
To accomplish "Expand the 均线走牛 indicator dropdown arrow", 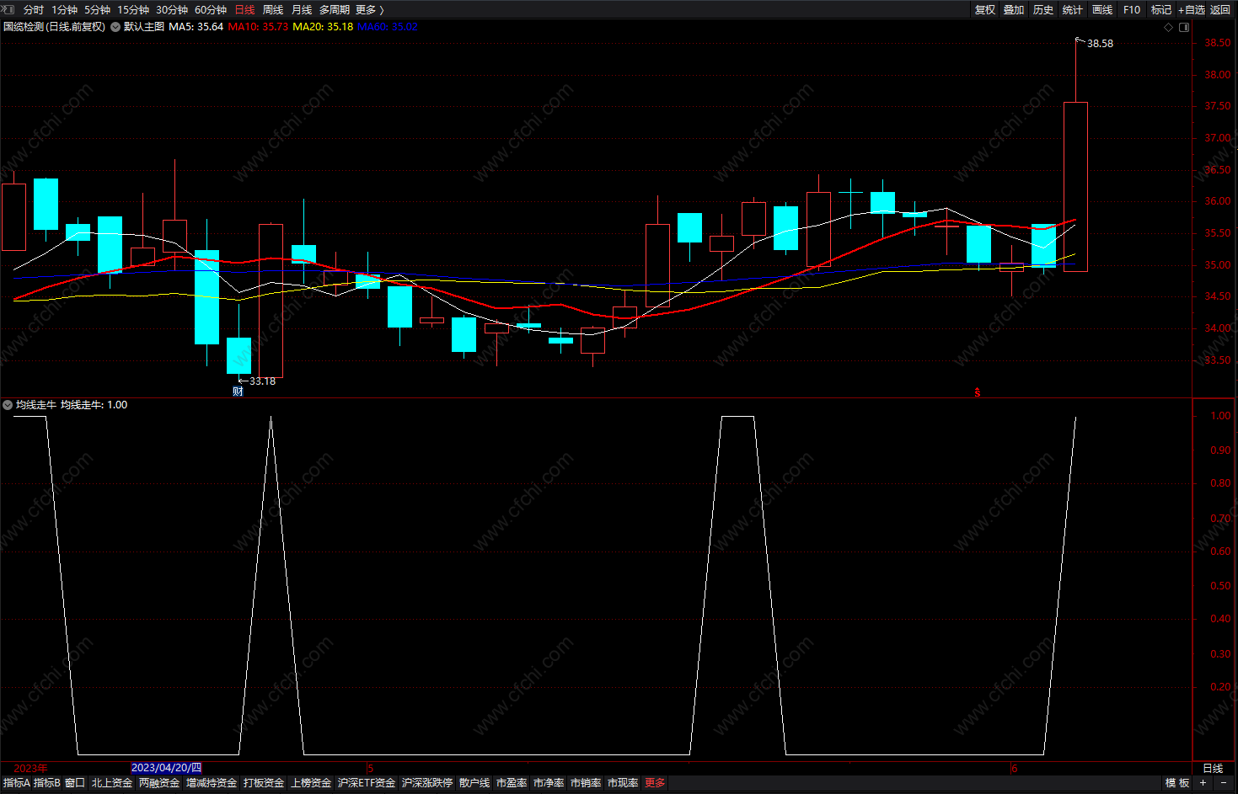I will point(8,405).
